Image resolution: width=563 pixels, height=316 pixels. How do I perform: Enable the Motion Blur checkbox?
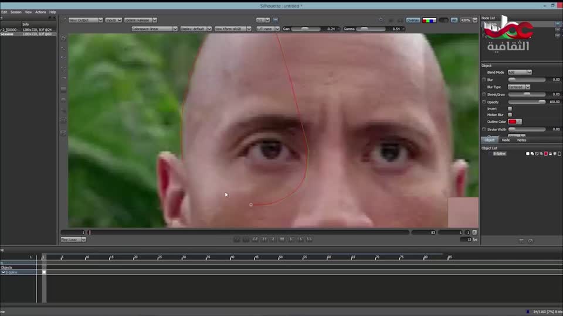point(510,115)
